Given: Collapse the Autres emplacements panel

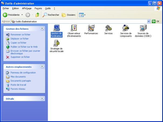Looking at the screenshot, I should coord(42,67).
